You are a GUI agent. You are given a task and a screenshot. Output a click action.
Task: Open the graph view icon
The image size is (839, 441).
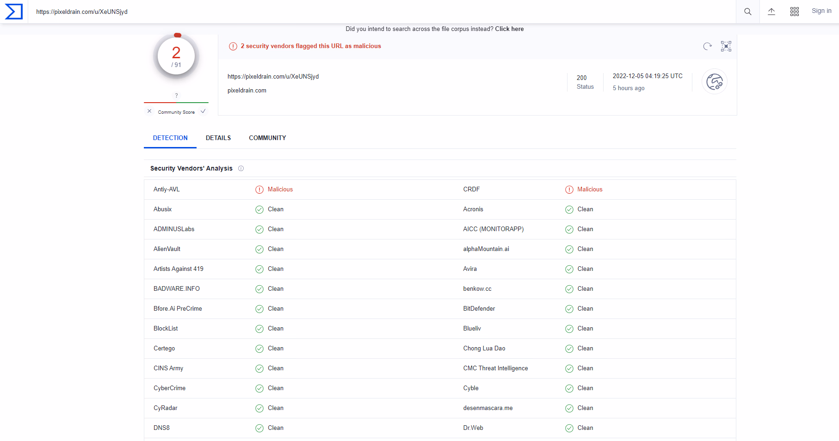click(726, 46)
